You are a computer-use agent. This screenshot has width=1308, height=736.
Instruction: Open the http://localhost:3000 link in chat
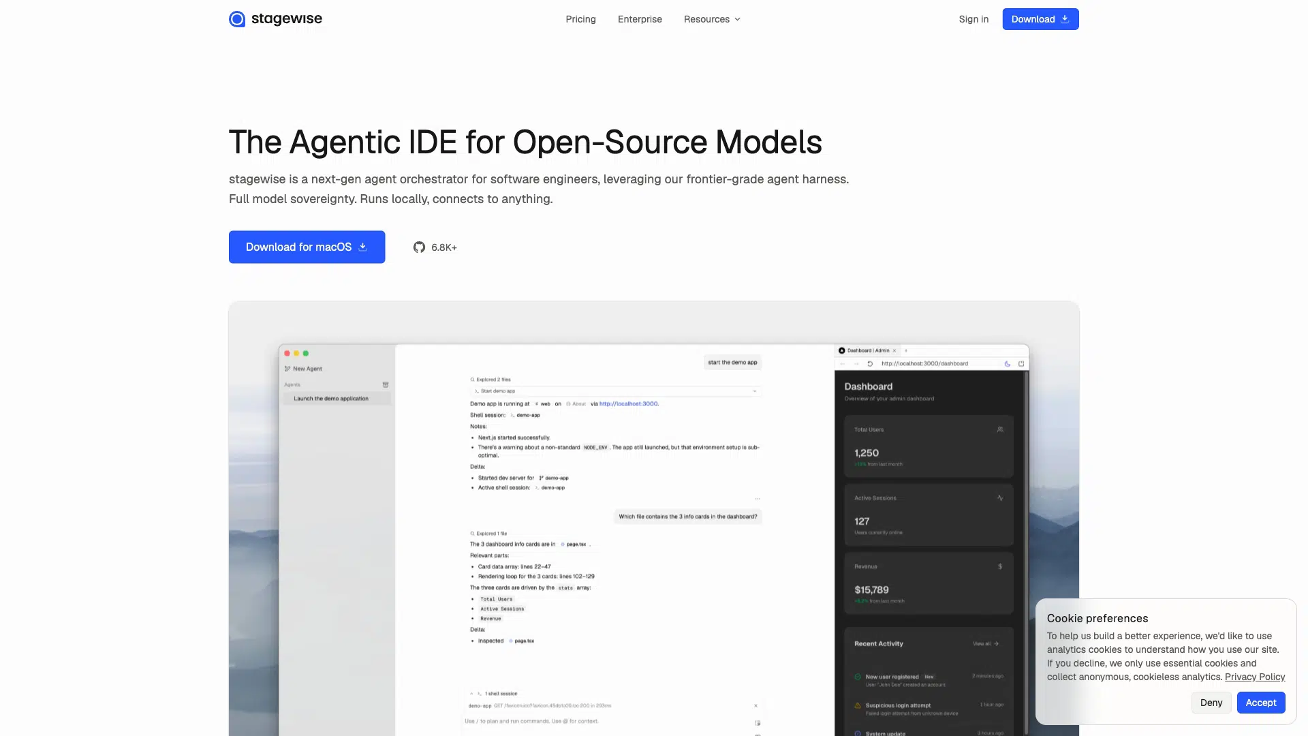pos(629,403)
